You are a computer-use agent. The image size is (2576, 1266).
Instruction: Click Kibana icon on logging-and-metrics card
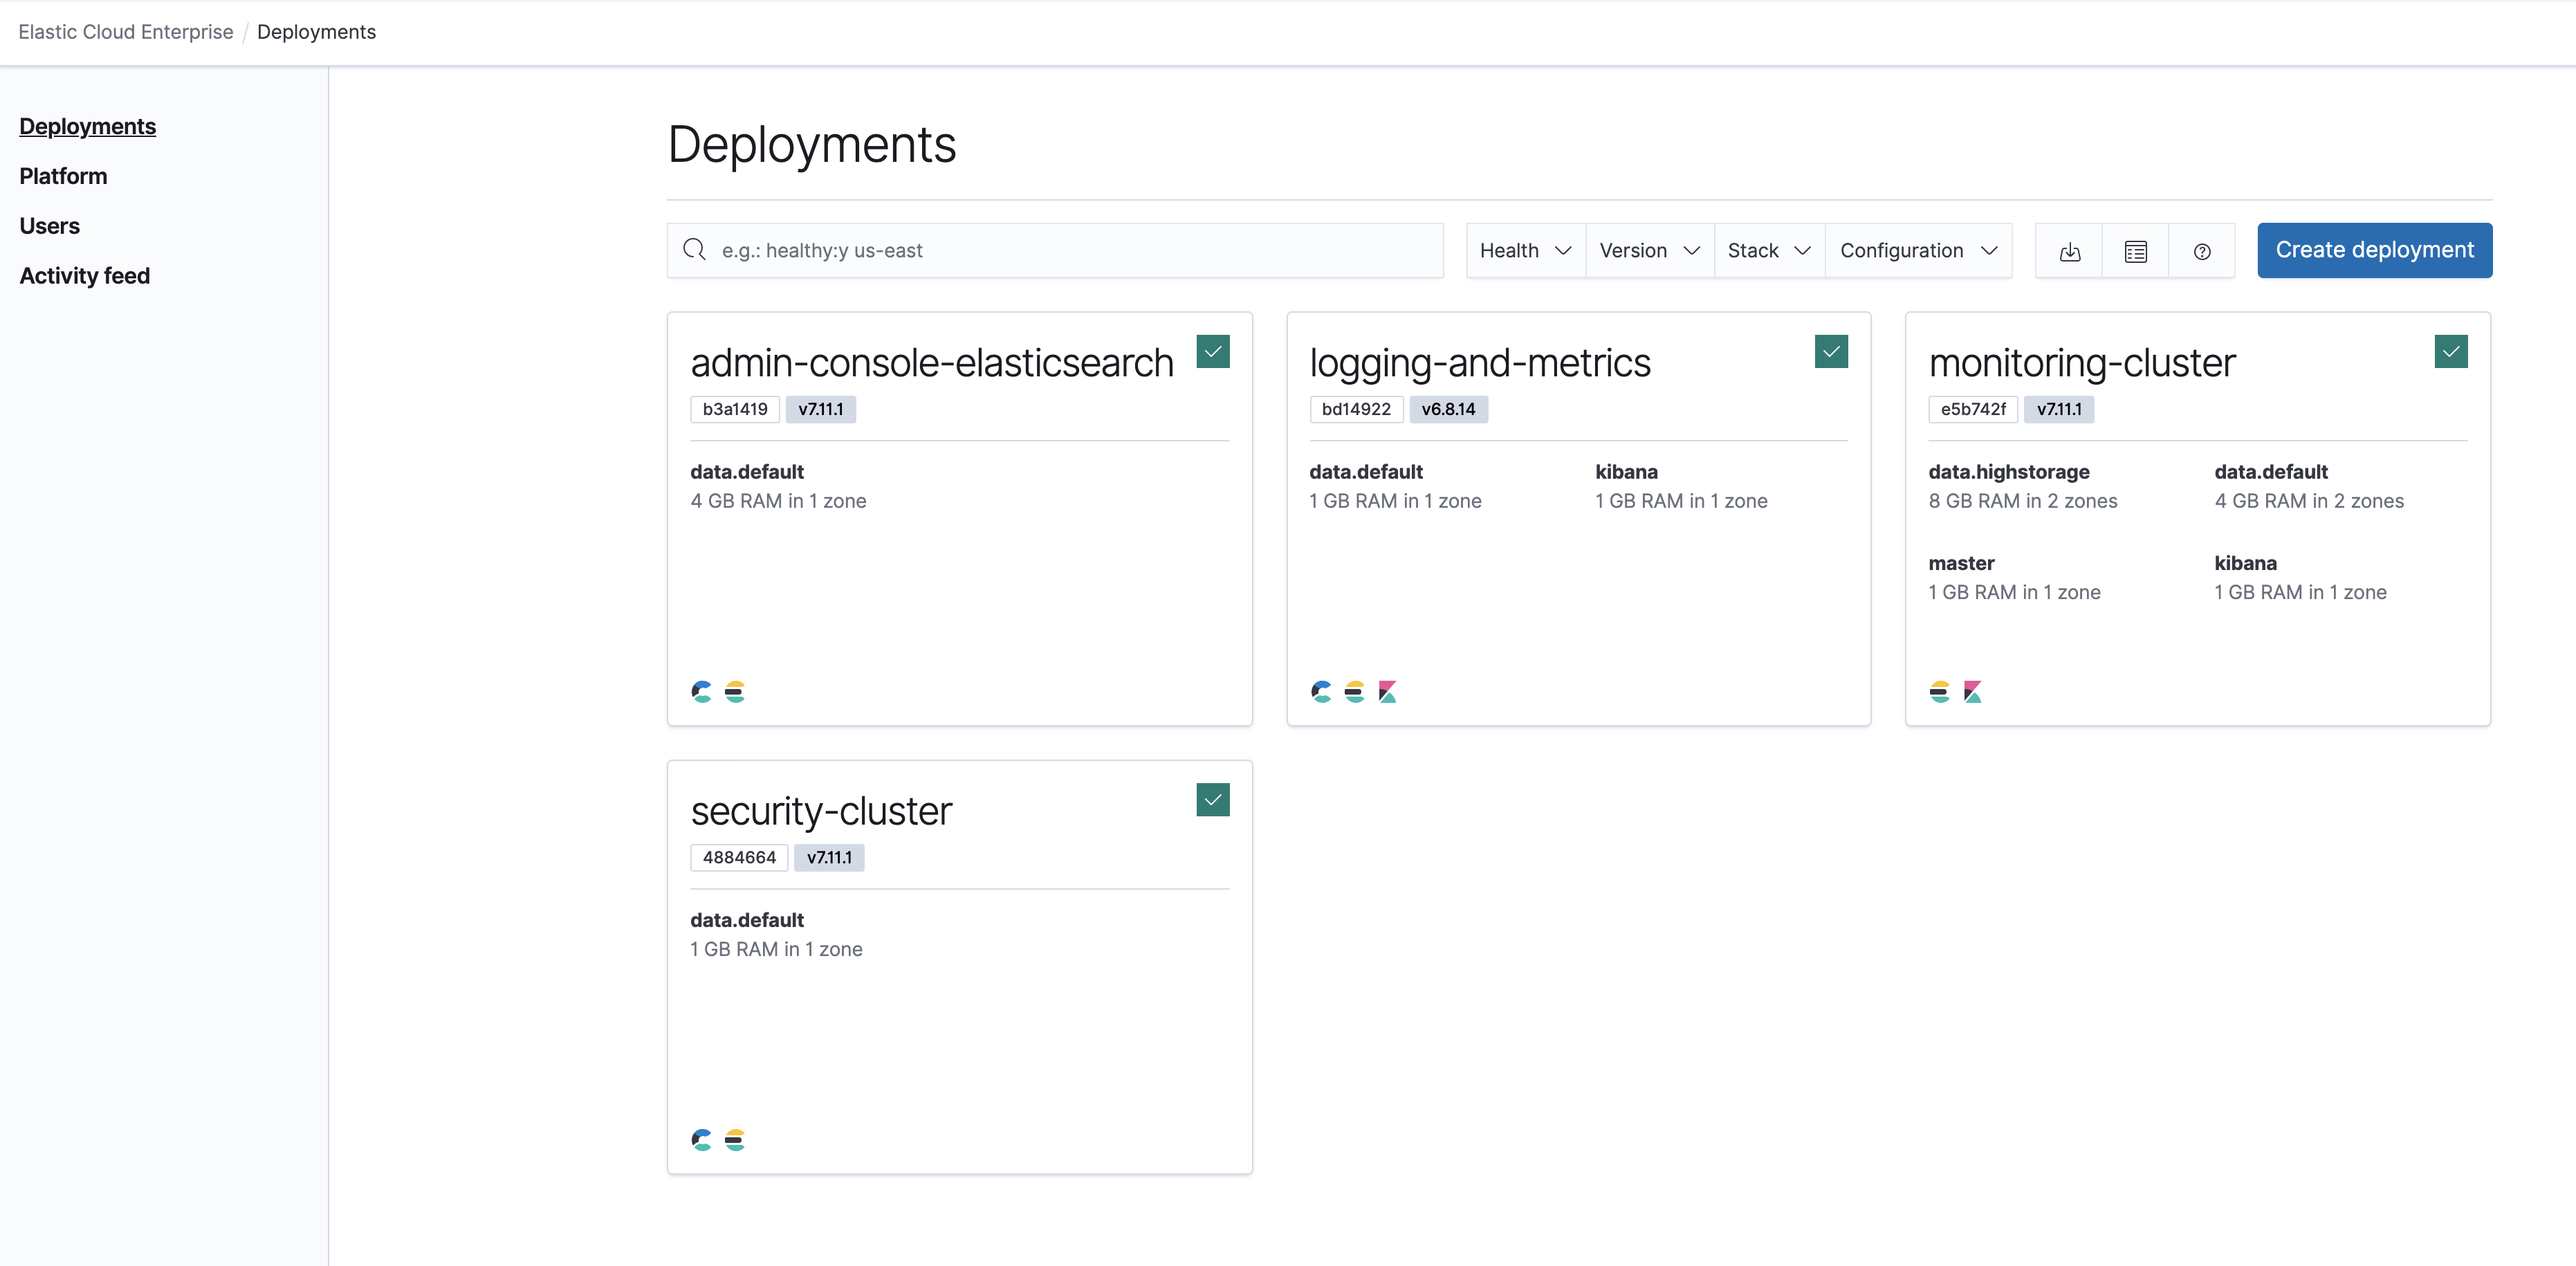coord(1387,692)
